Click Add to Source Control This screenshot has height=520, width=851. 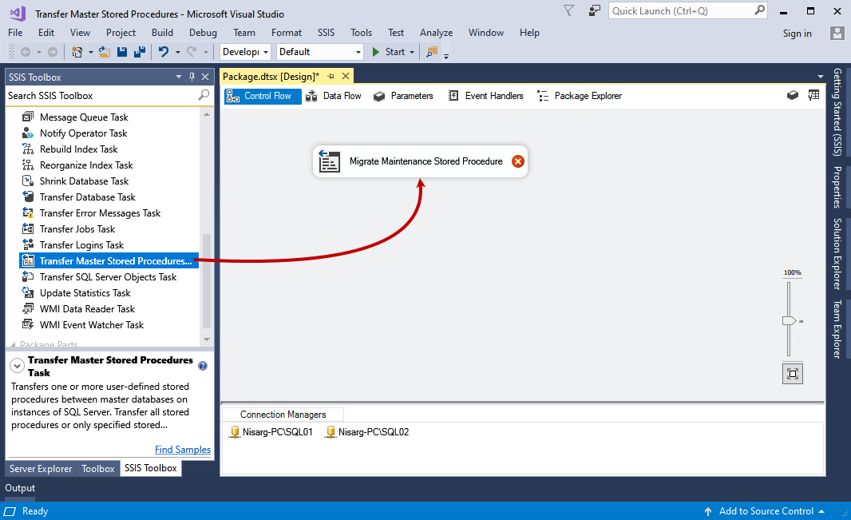point(766,511)
